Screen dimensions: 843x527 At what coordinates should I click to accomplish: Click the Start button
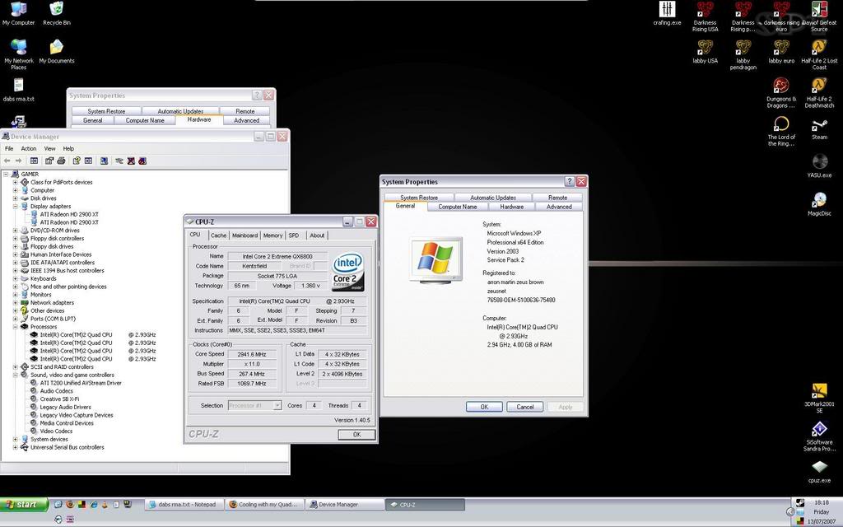click(24, 505)
